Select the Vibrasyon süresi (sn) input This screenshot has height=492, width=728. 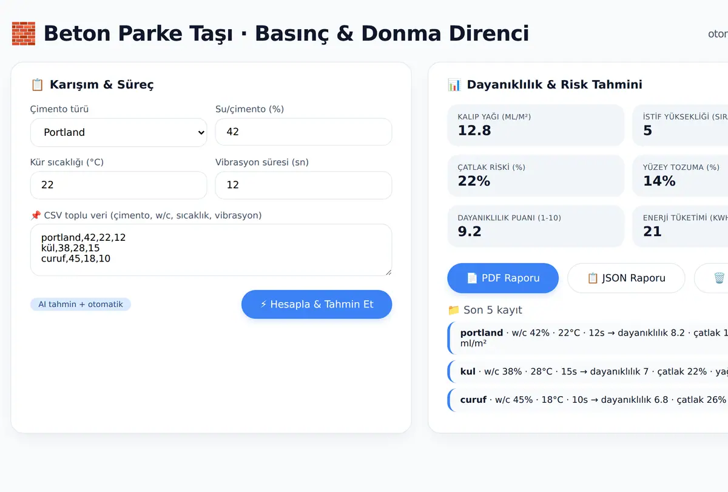tap(303, 185)
